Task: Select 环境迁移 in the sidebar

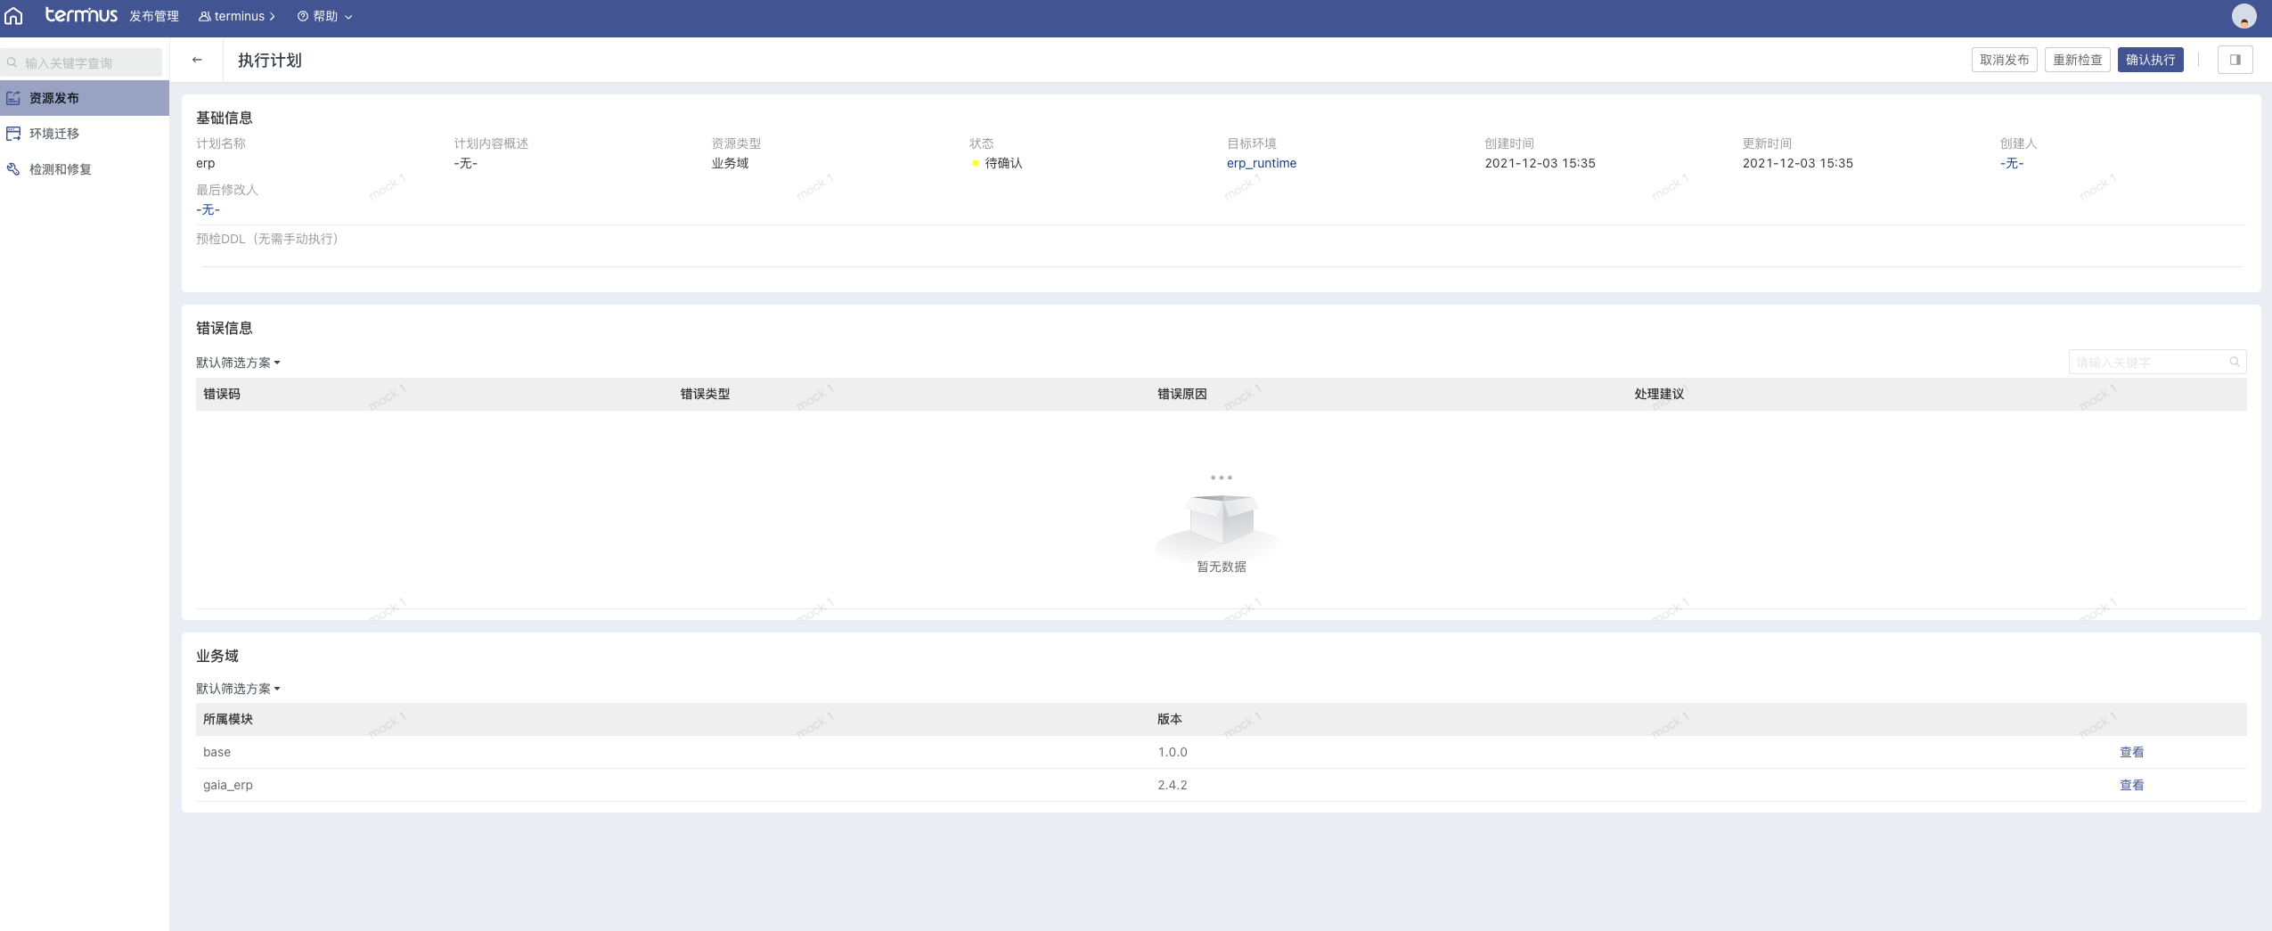Action: point(54,134)
